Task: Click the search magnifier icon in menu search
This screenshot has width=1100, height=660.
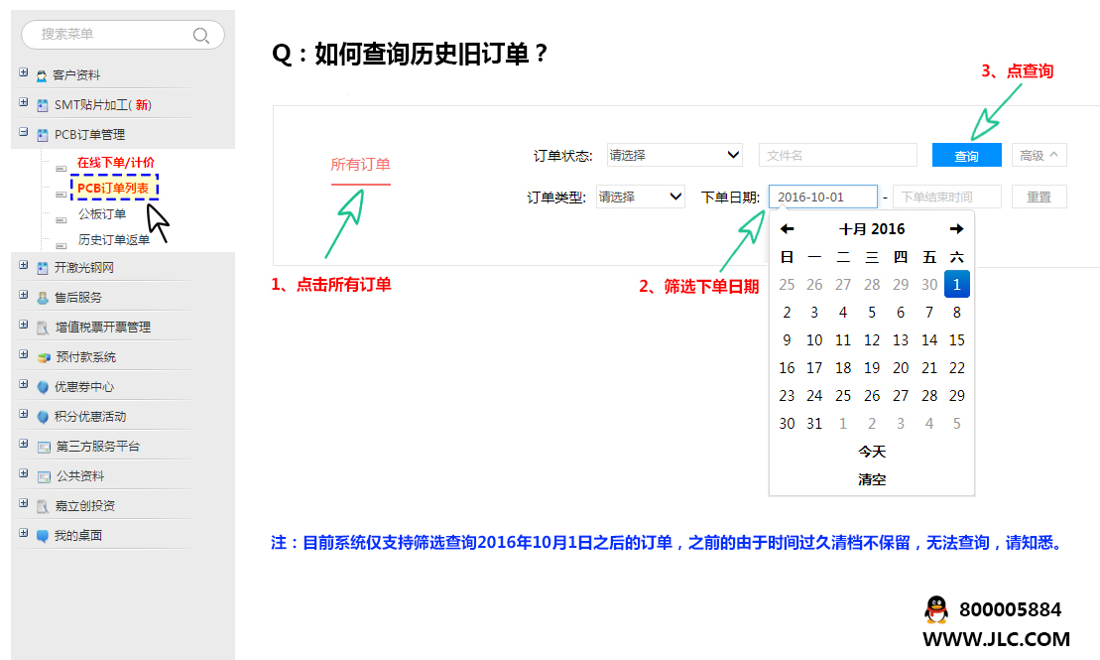Action: coord(200,36)
